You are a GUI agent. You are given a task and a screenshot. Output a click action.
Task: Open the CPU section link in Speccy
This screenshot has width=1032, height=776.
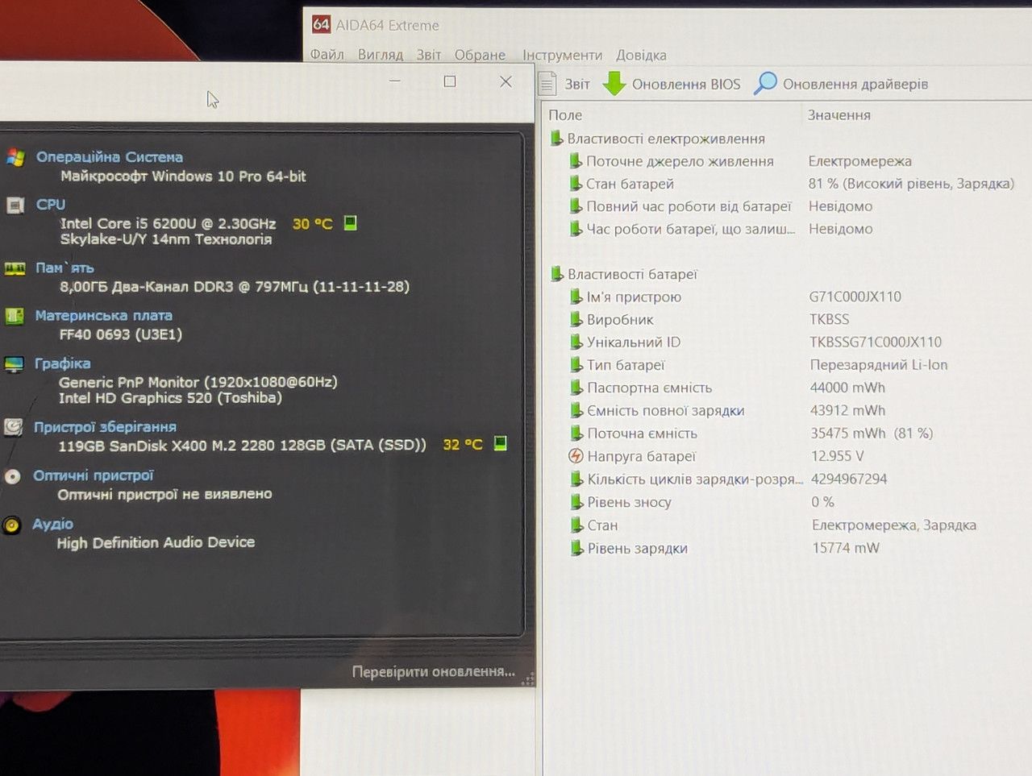[x=51, y=205]
